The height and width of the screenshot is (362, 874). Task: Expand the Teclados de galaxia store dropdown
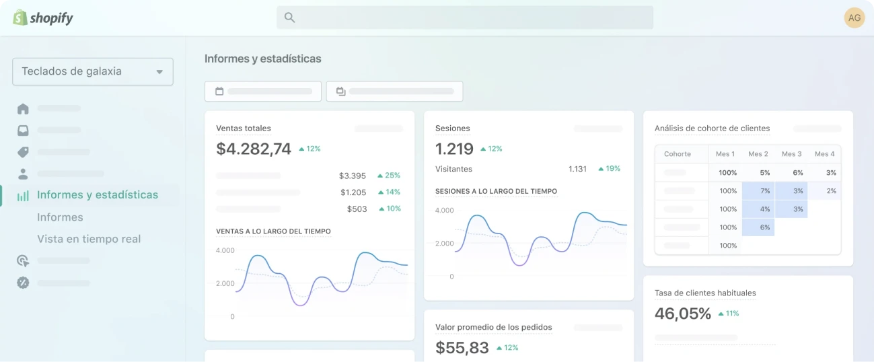coord(93,71)
